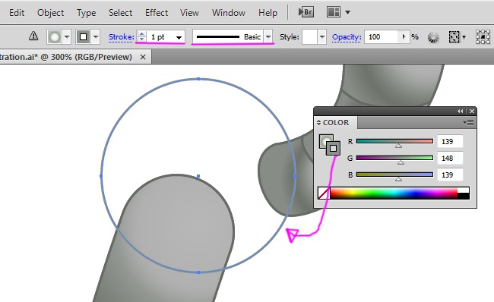Image resolution: width=494 pixels, height=302 pixels.
Task: Open the Basic brush definition dropdown
Action: [268, 37]
